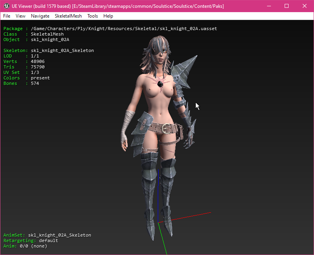Click the LOD value 1/1
This screenshot has height=255, width=314.
[35, 56]
